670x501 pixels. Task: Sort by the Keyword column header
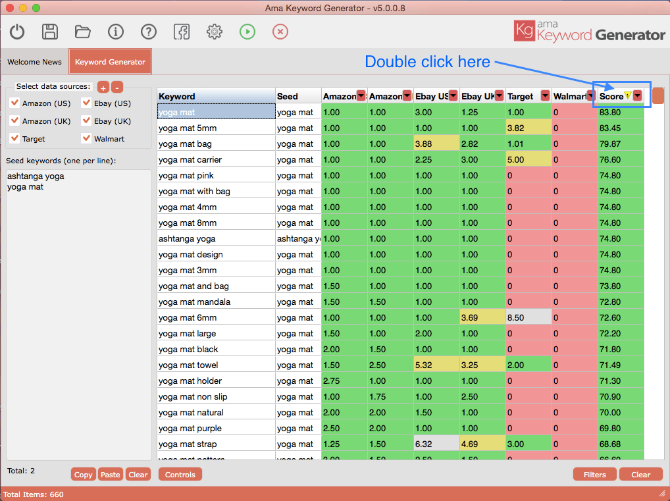[x=217, y=96]
